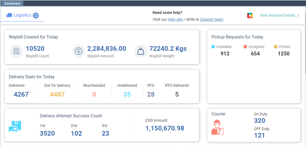Screen dimensions: 306x146
Task: Click the Out for Delivery count 4487
Action: click(x=57, y=94)
